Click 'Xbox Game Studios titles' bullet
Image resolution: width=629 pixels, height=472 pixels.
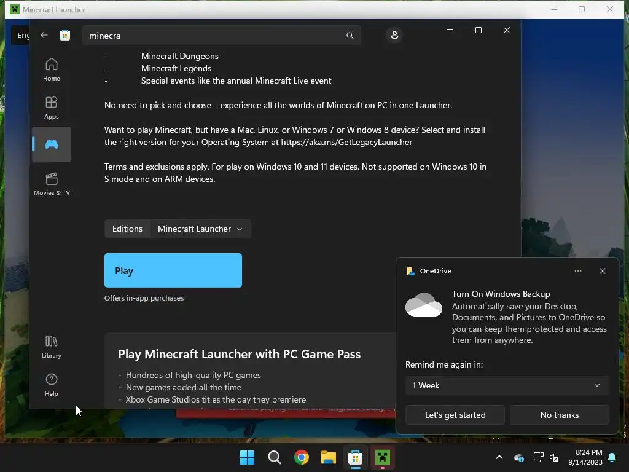(216, 399)
